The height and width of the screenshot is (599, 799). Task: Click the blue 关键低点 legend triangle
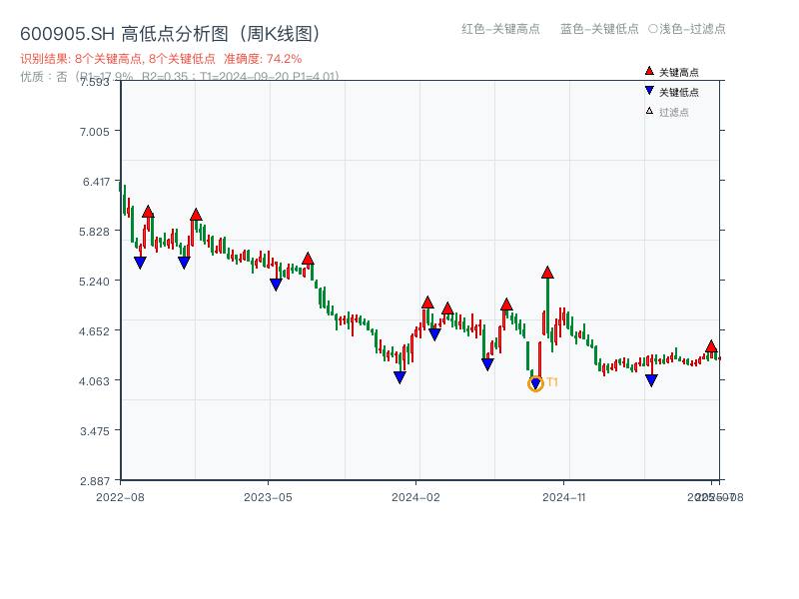(649, 92)
